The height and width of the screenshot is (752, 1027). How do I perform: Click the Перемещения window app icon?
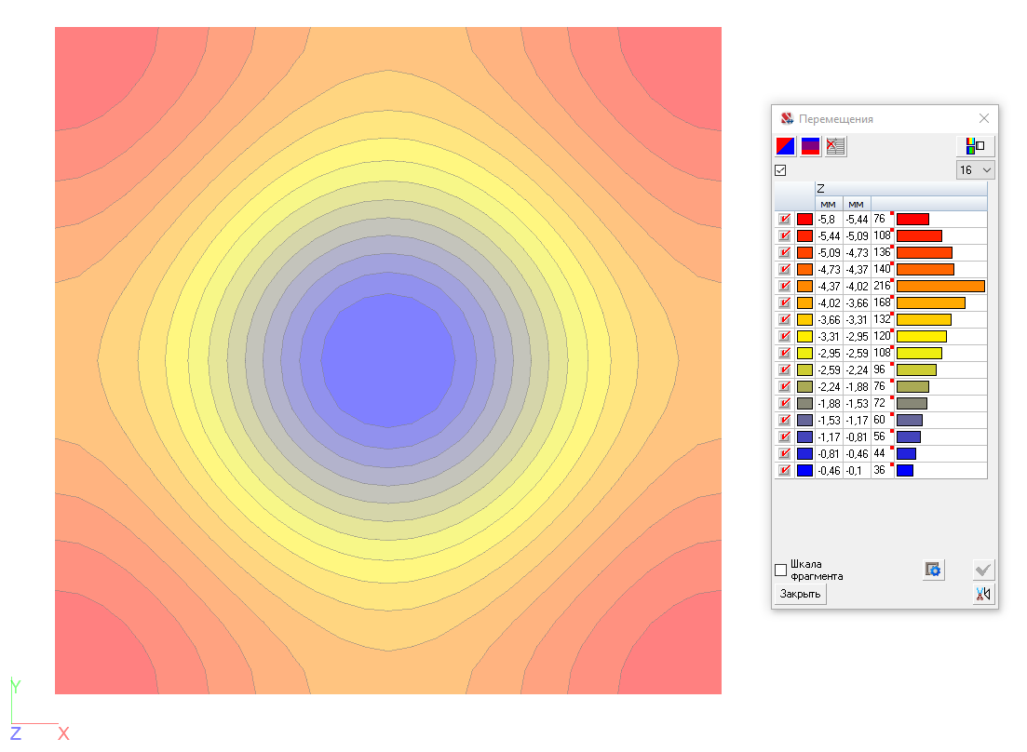(787, 118)
